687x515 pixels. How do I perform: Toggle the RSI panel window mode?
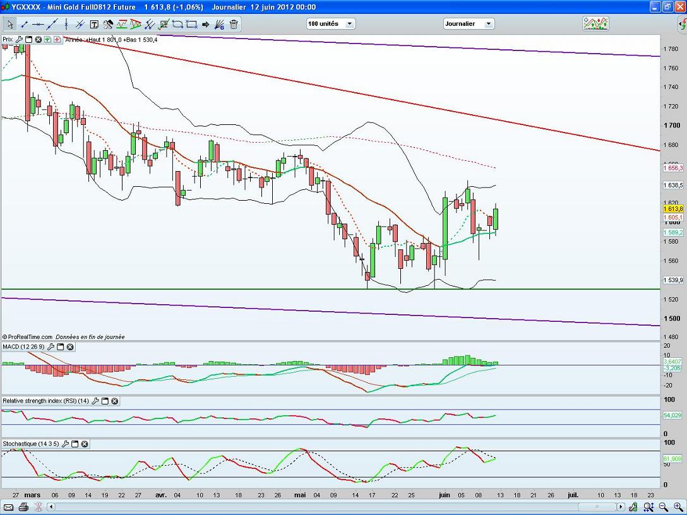pos(105,401)
